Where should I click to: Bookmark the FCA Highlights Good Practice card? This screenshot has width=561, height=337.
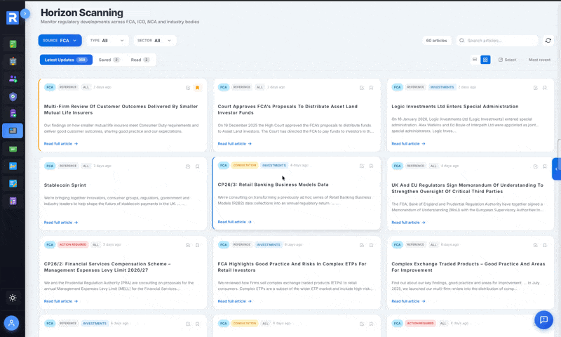(x=371, y=245)
